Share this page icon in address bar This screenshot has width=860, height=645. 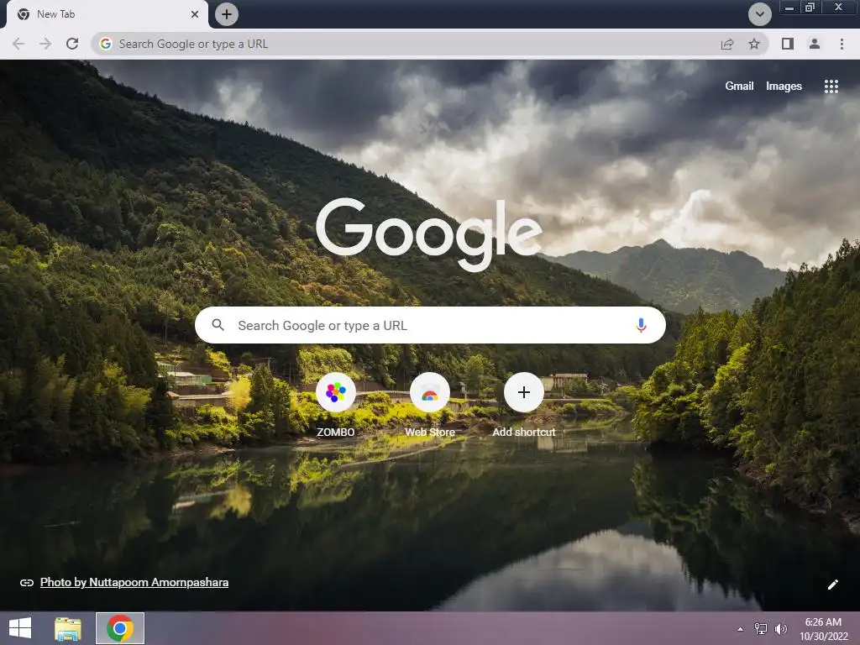tap(727, 44)
